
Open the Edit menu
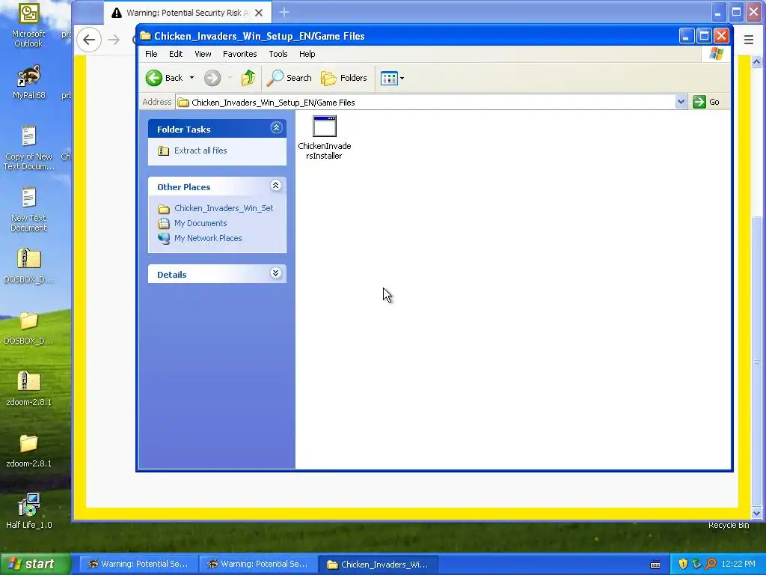176,54
